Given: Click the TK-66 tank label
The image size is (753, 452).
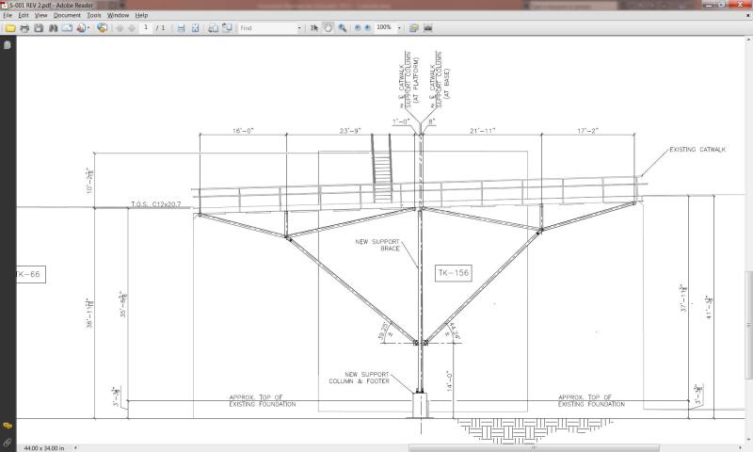Looking at the screenshot, I should tap(30, 274).
